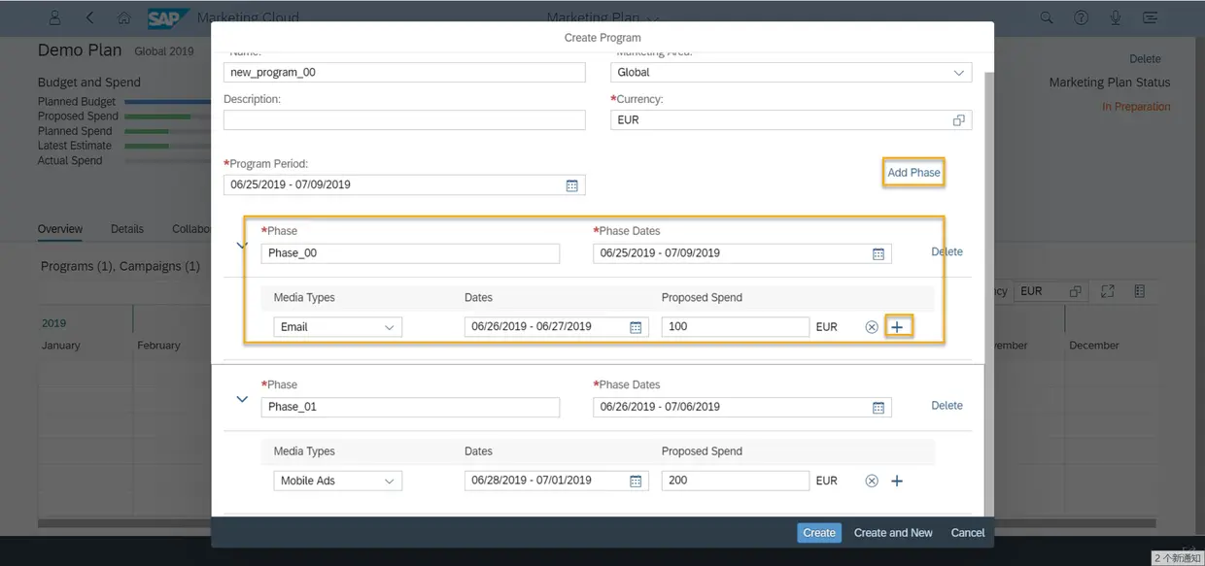
Task: Open the help question mark icon
Action: 1081,17
